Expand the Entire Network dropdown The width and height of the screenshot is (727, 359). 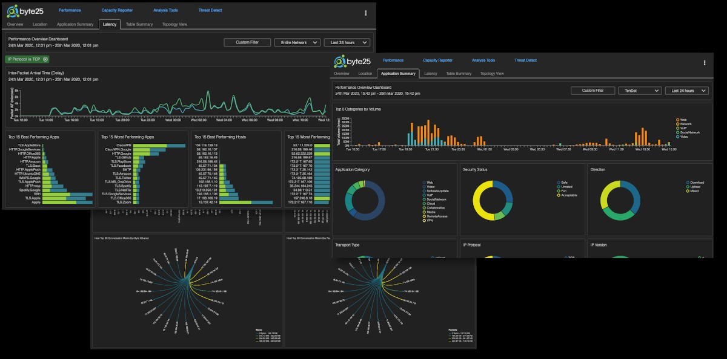(x=297, y=43)
